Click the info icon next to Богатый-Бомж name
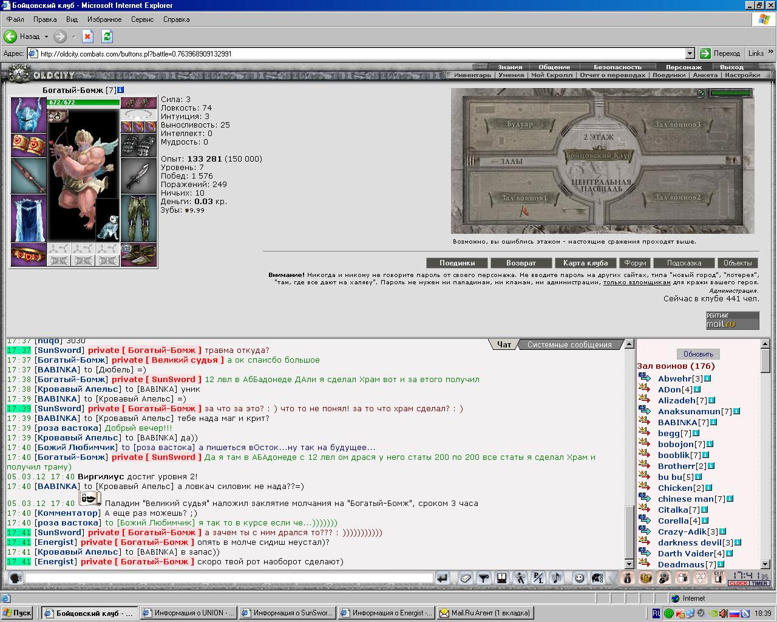The image size is (777, 622). click(121, 90)
